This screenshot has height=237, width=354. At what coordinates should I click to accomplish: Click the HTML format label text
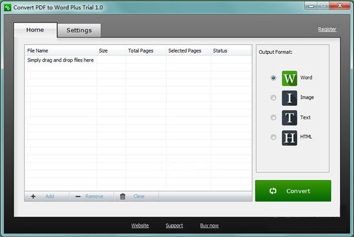pos(306,137)
